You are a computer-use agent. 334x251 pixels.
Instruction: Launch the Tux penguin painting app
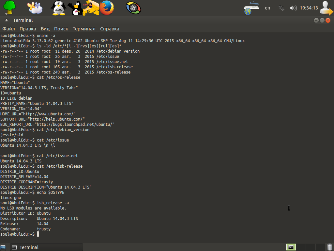75,8
